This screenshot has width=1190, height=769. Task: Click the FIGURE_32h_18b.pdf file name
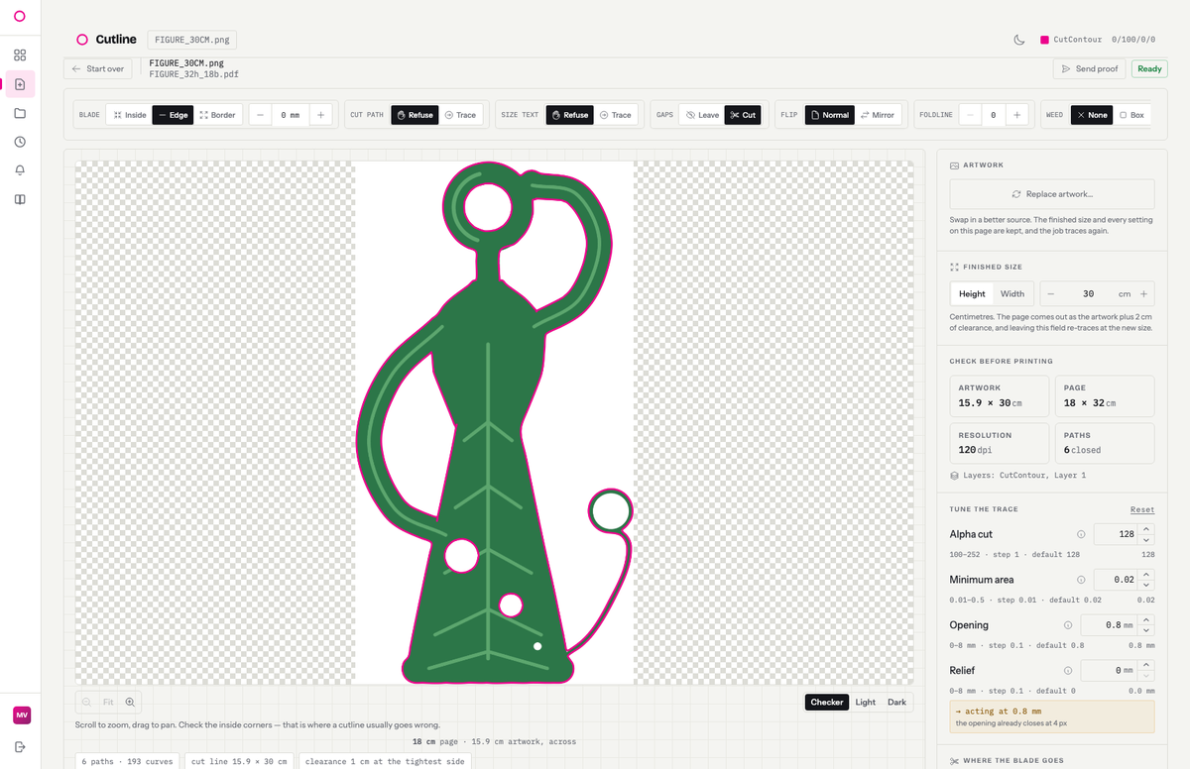193,74
